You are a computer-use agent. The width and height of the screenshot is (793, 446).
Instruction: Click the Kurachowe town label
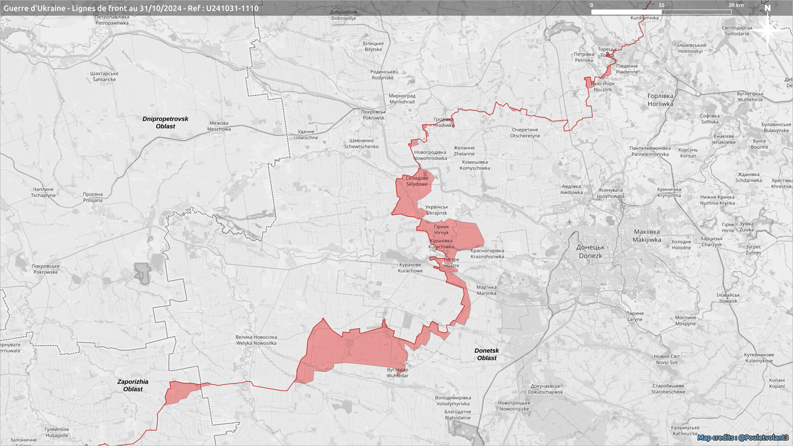coord(410,268)
